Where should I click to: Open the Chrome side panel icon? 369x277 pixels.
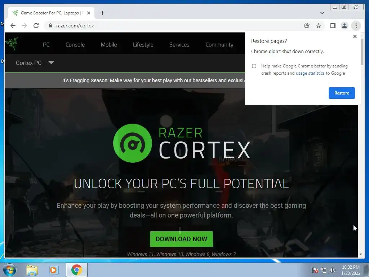click(x=333, y=26)
